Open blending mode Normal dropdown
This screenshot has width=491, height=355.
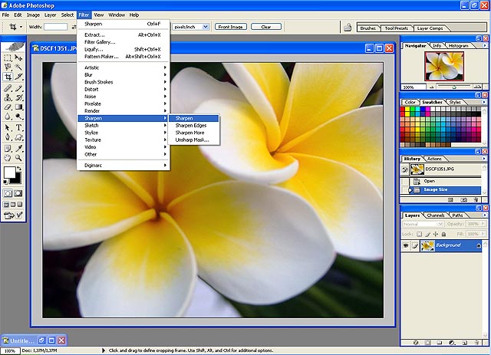[440, 224]
